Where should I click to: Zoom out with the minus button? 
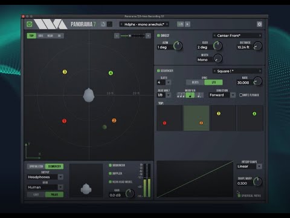click(117, 36)
